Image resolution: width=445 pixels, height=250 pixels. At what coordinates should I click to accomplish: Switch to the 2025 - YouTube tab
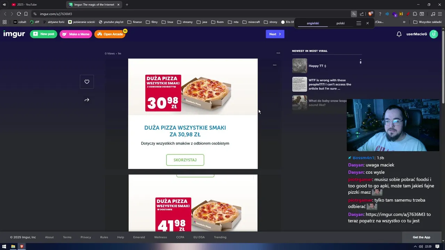pyautogui.click(x=33, y=5)
